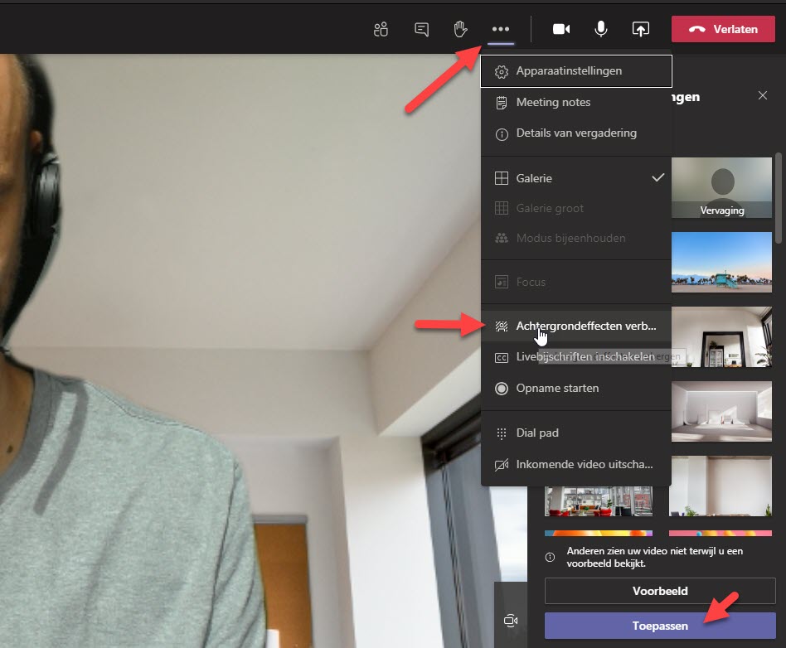Open Apparaatinstellingen from the menu
The image size is (786, 648).
(x=576, y=71)
